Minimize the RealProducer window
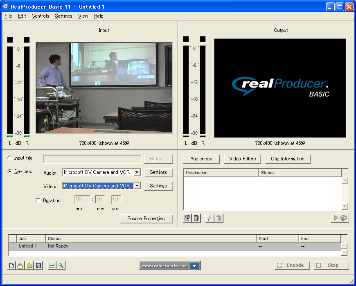The width and height of the screenshot is (356, 286). [330, 7]
